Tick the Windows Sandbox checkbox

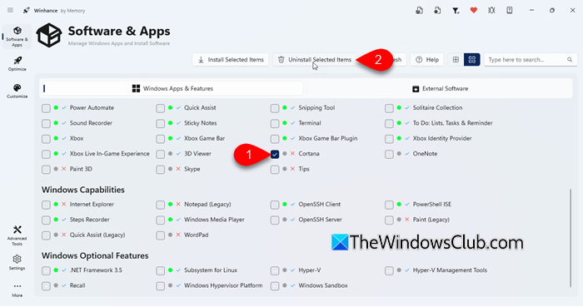(275, 286)
